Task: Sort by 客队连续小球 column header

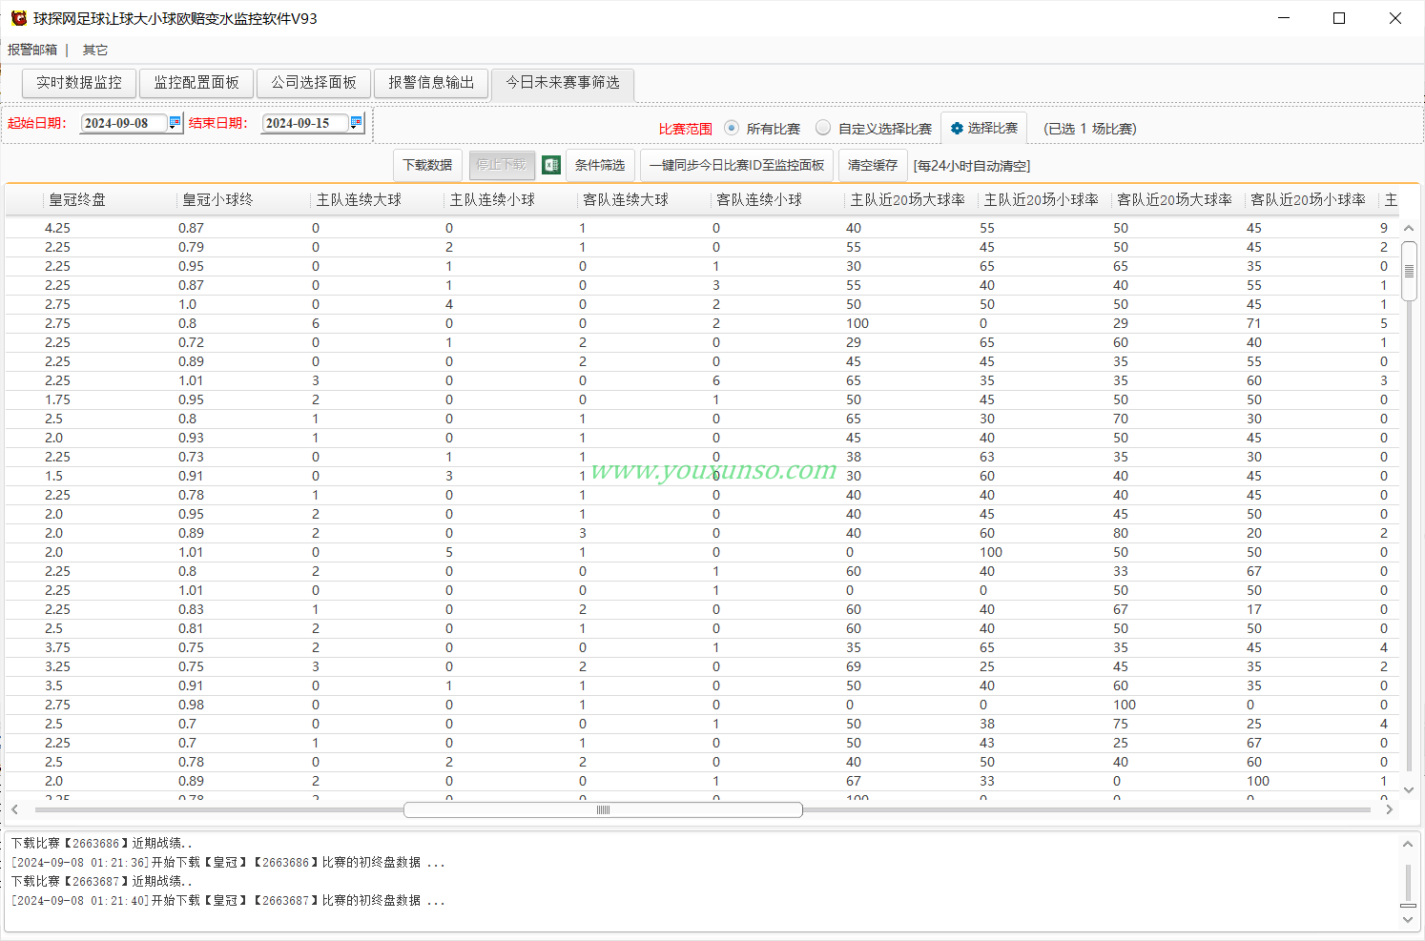Action: point(778,199)
